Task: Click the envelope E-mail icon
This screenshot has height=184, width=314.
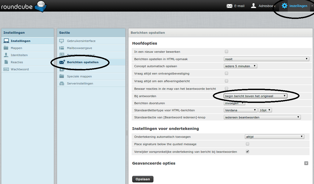Action: [229, 6]
